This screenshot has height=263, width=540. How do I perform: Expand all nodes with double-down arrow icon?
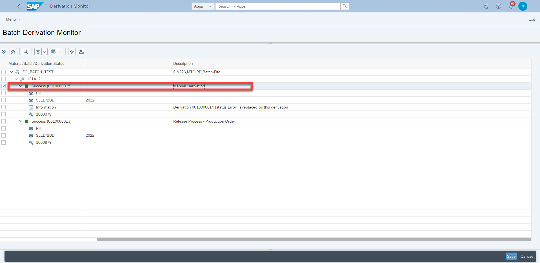coord(4,52)
